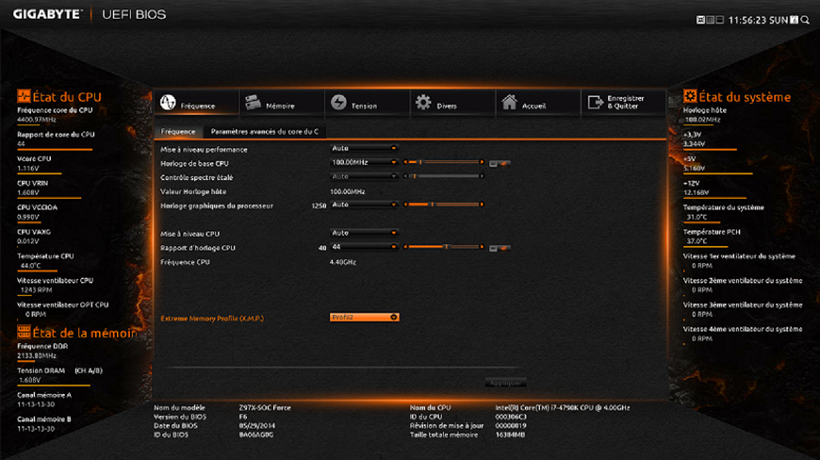
Task: Click the magnifier search icon at top right
Action: click(x=805, y=20)
